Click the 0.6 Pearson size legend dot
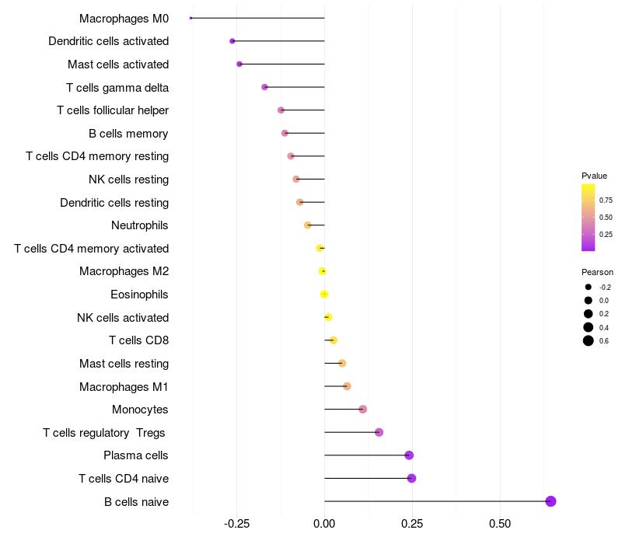The width and height of the screenshot is (622, 544). tap(589, 340)
